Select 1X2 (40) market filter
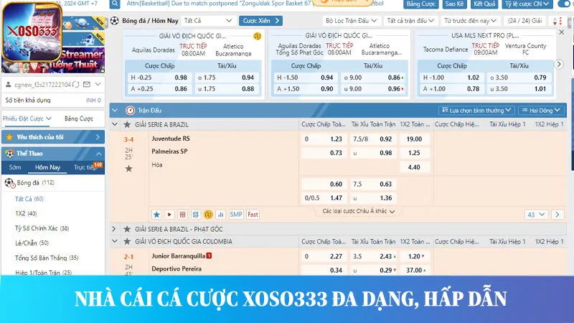 click(26, 213)
